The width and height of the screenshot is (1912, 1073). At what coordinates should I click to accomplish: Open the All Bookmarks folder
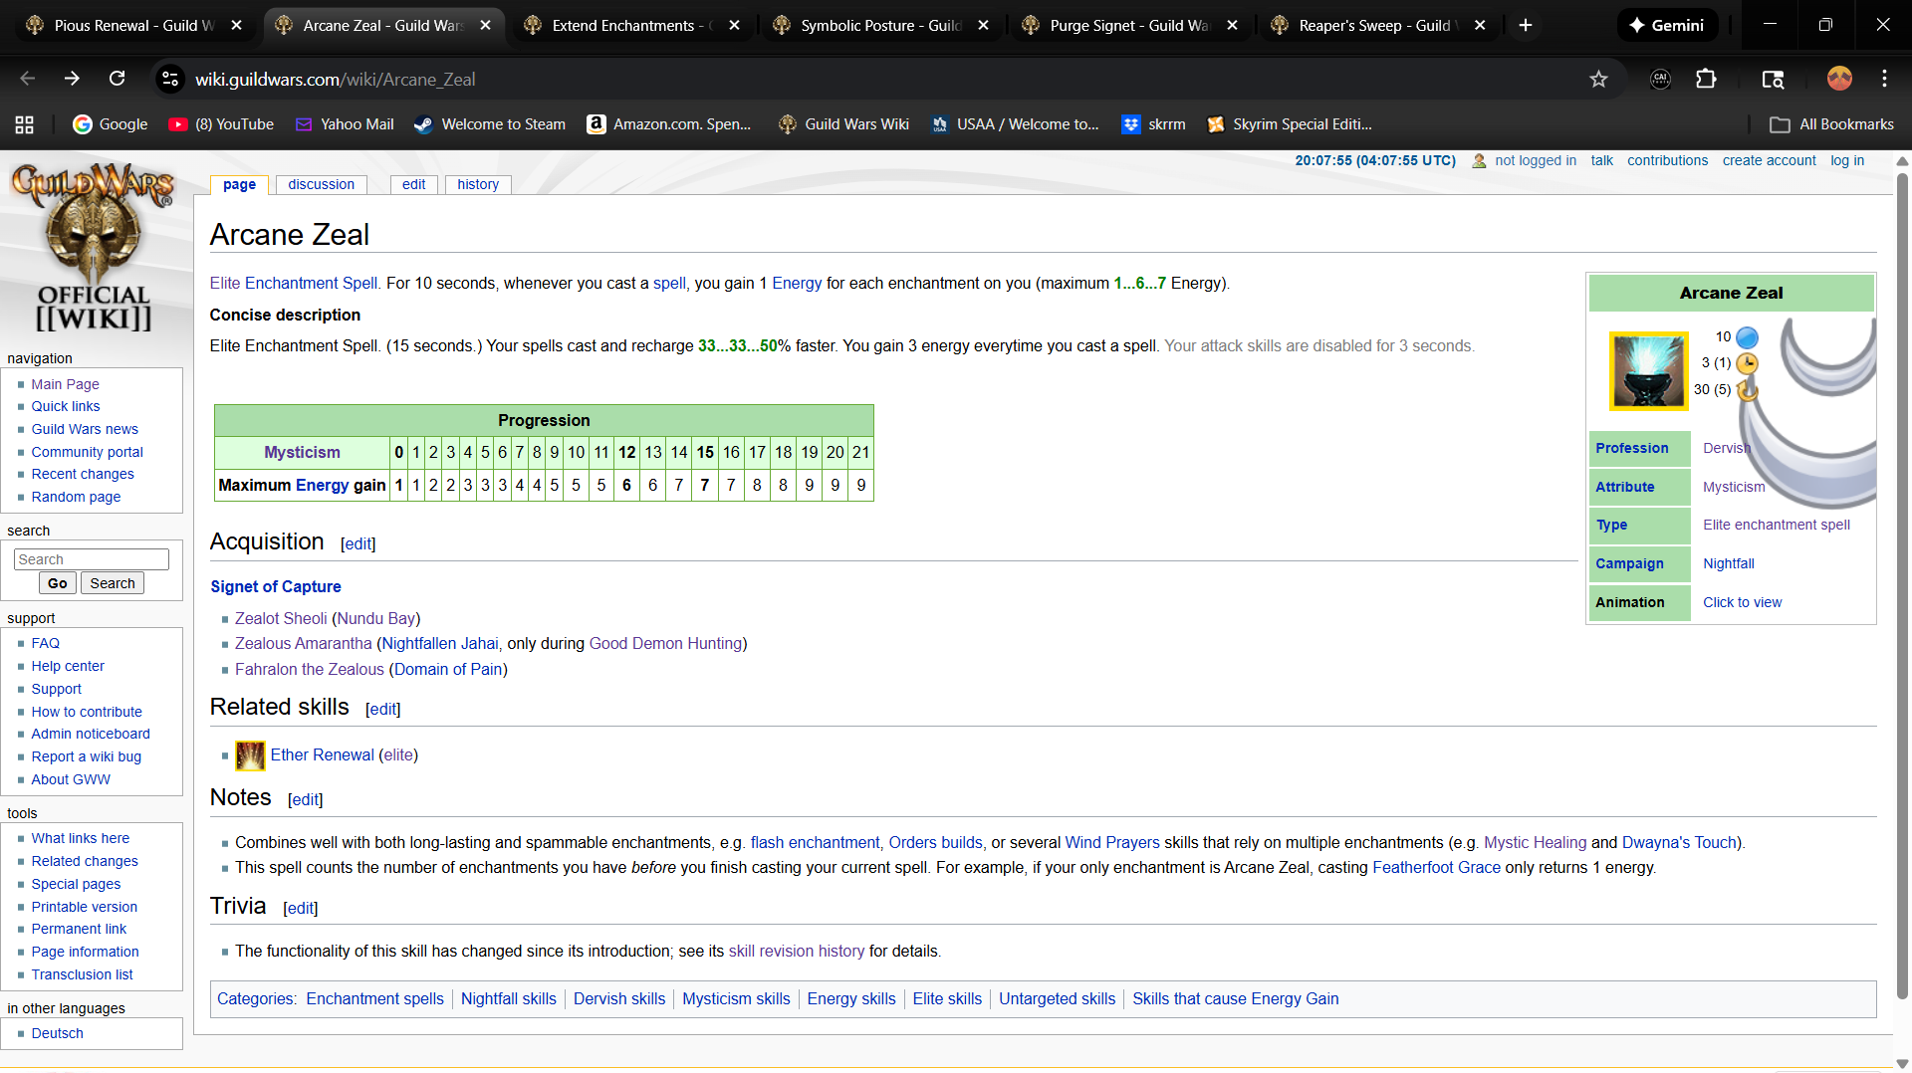click(x=1832, y=124)
